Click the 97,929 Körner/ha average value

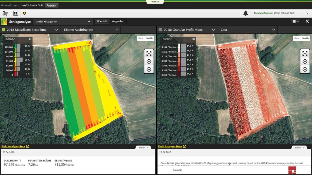(14, 165)
